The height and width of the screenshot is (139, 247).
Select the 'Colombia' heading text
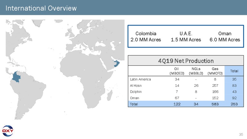[x=146, y=34]
